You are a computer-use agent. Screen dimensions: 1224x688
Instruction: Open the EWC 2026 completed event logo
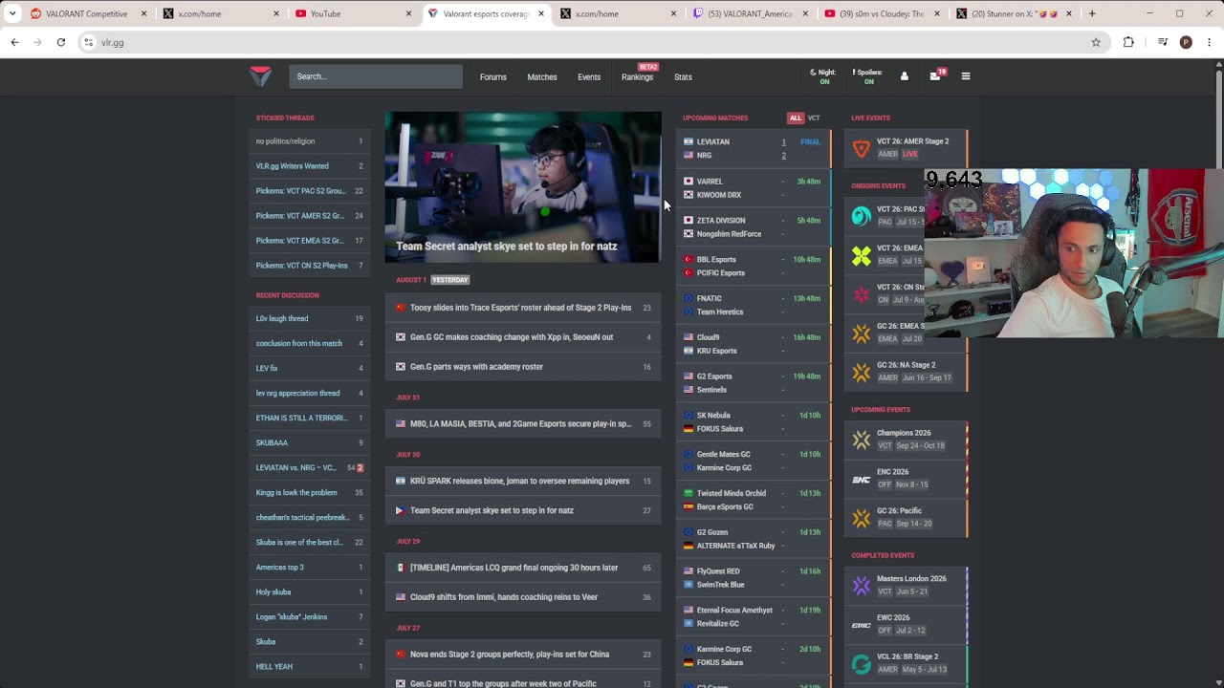coord(862,624)
